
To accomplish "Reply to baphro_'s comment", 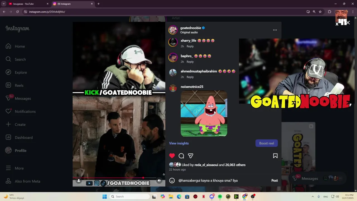I will pyautogui.click(x=190, y=62).
